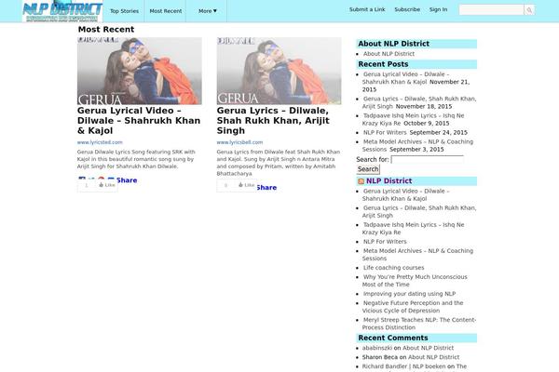Focus the sidebar 'Search for' field
The width and height of the screenshot is (559, 372).
pos(427,159)
